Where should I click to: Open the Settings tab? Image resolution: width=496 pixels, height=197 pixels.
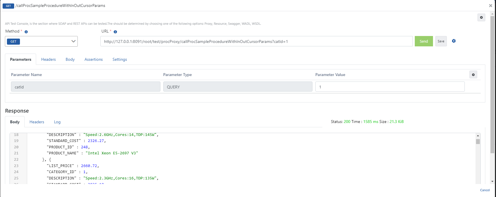(x=120, y=60)
